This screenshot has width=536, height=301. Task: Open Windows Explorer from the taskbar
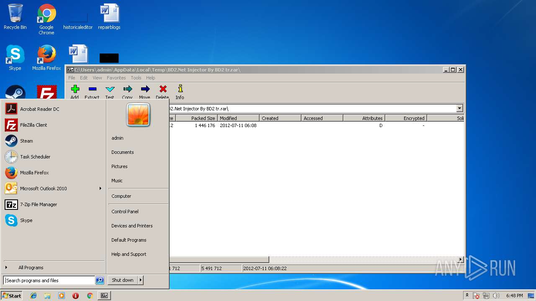pyautogui.click(x=47, y=296)
